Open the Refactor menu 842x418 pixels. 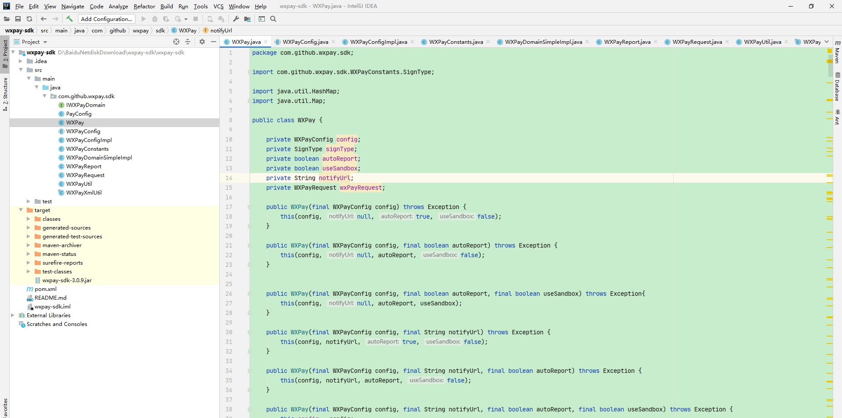[144, 6]
